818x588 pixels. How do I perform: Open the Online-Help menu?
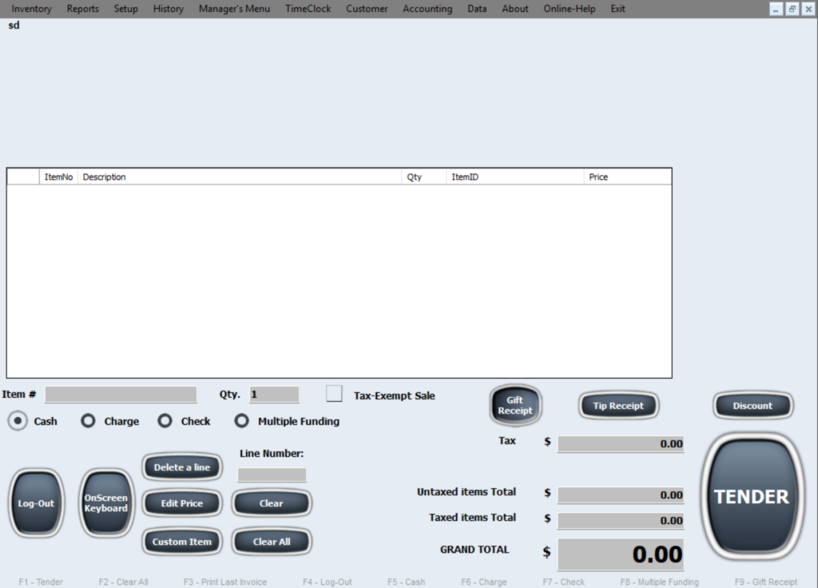click(569, 9)
